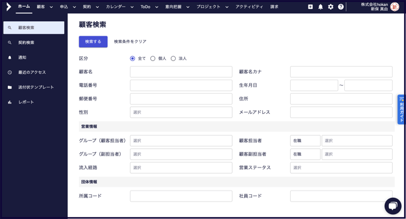Open レポート in the sidebar
Viewport: 406px width, 219px height.
click(34, 102)
